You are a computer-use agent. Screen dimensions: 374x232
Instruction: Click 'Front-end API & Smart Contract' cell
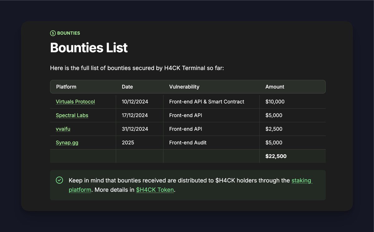click(207, 102)
